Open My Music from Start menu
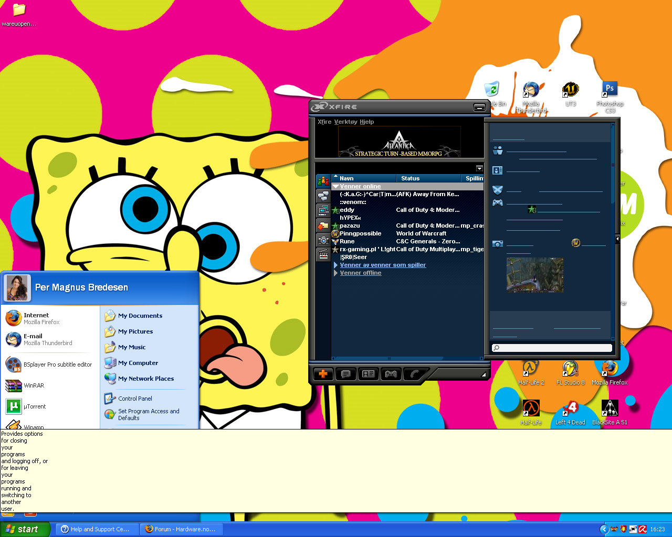 tap(132, 347)
